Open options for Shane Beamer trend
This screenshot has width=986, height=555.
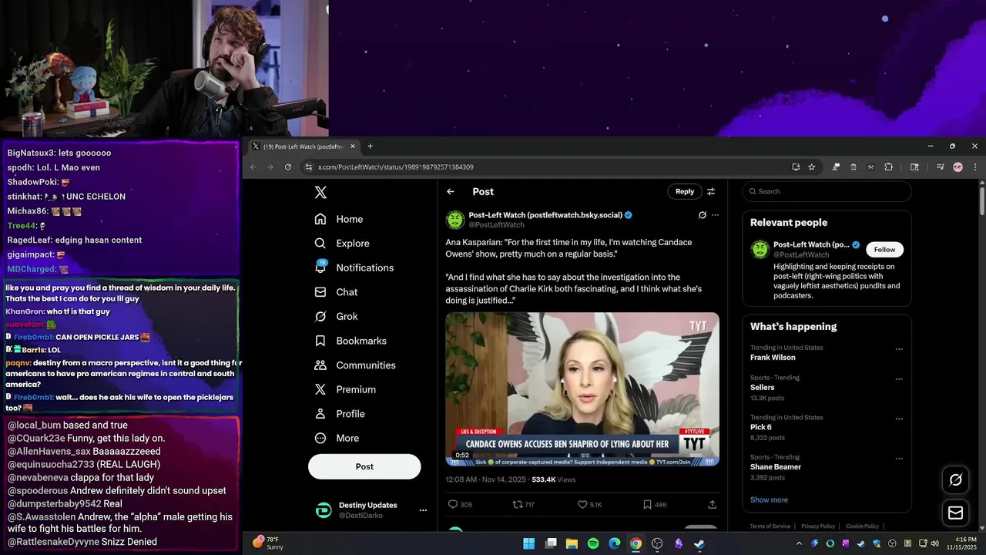pyautogui.click(x=898, y=459)
